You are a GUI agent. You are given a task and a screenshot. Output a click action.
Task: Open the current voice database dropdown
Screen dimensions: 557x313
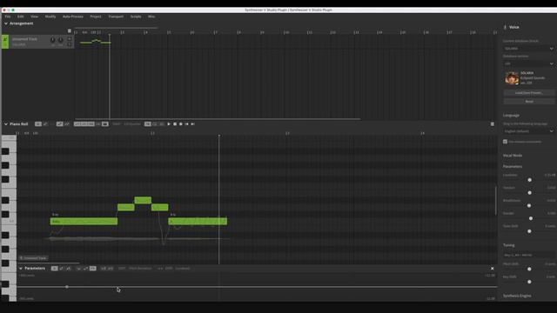[x=528, y=49]
